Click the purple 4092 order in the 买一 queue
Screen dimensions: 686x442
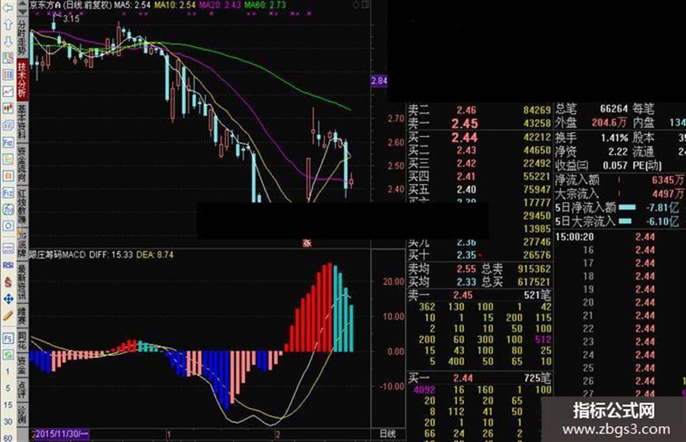[425, 390]
